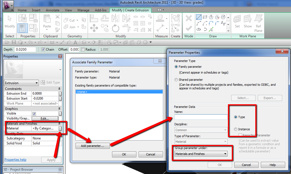The width and height of the screenshot is (291, 174).
Task: Click the Ref Plane tool
Action: [x=258, y=23]
